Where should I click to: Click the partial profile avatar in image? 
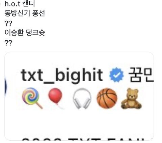5,86
